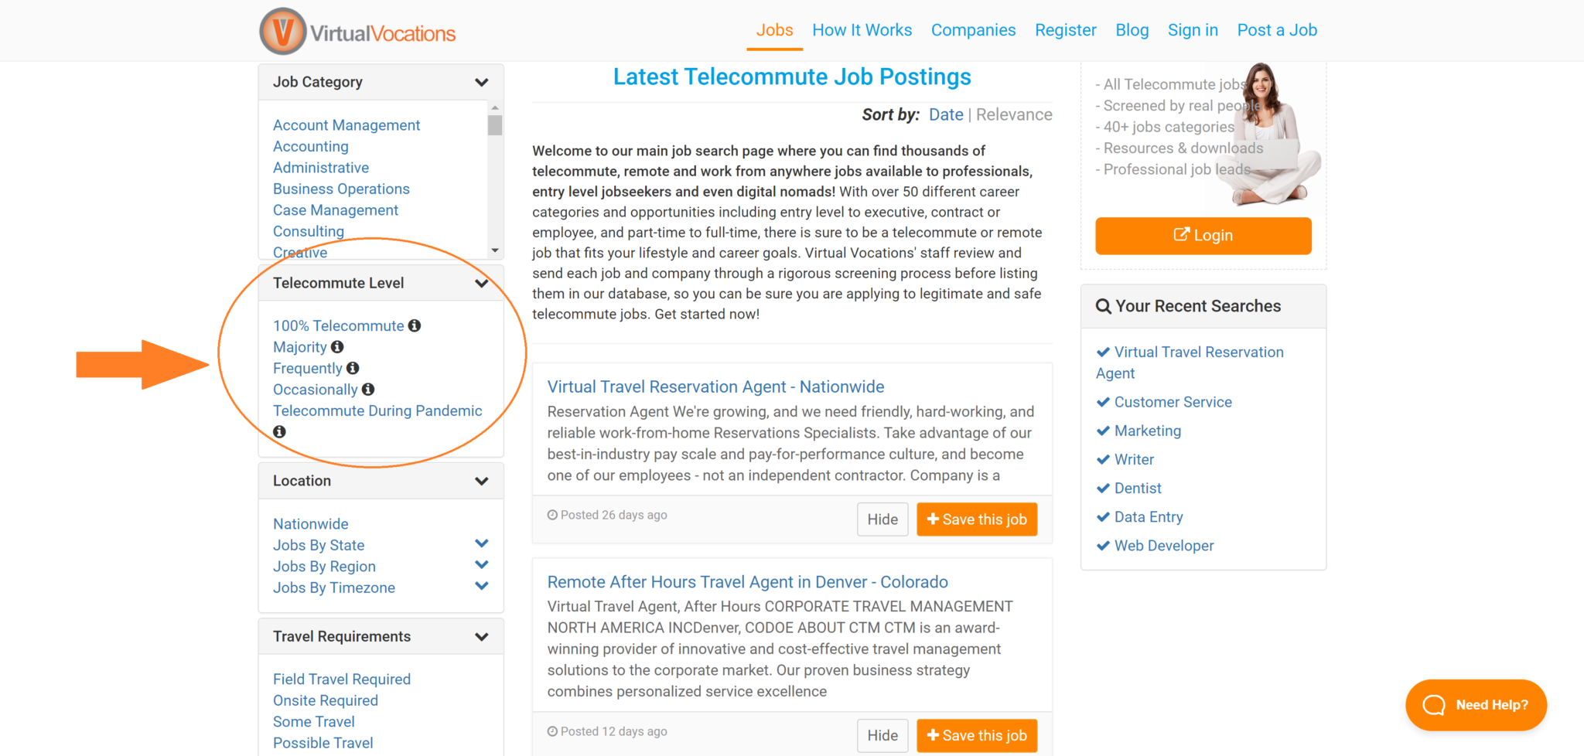This screenshot has height=756, width=1584.
Task: Expand the Jobs By Timezone chevron
Action: point(482,586)
